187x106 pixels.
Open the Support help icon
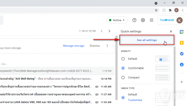pos(134,20)
